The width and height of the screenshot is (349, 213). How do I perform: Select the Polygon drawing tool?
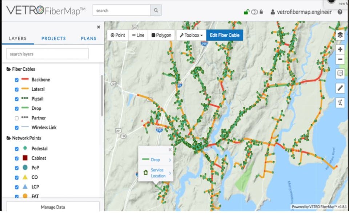point(161,35)
